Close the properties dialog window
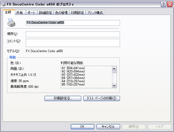This screenshot has width=174, height=132. coord(169,4)
